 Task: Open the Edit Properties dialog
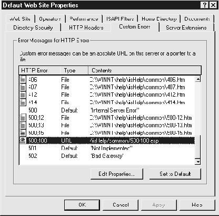coord(117,174)
